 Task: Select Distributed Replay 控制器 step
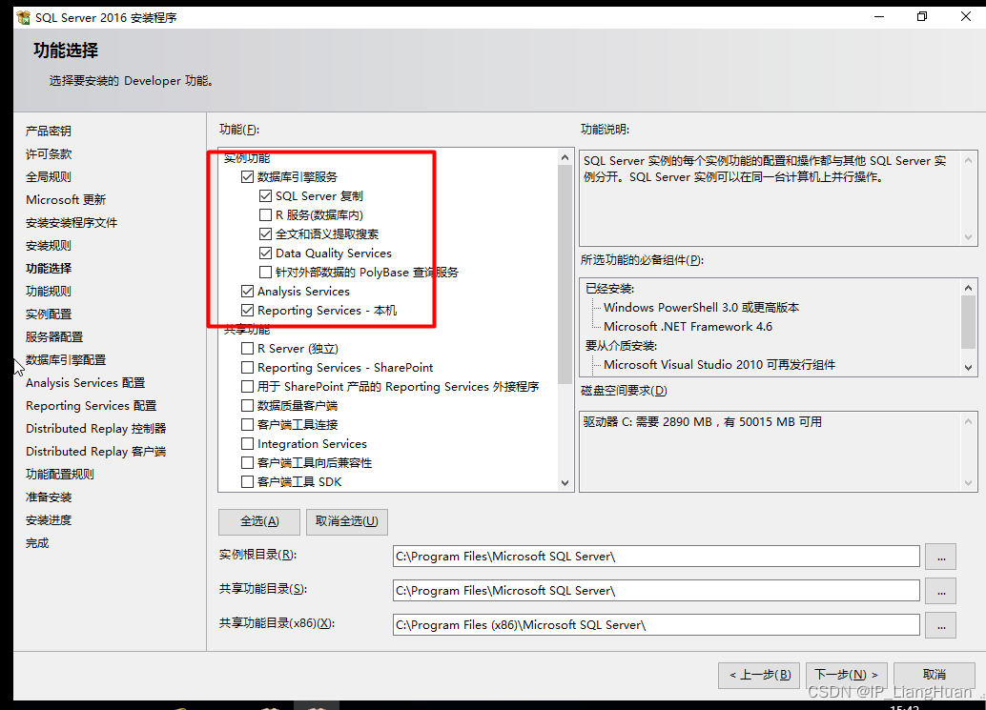96,429
